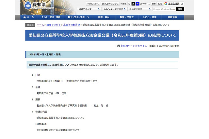Open 印刷用ページを表示する link
Viewport: 209px width, 139px height.
pyautogui.click(x=134, y=46)
